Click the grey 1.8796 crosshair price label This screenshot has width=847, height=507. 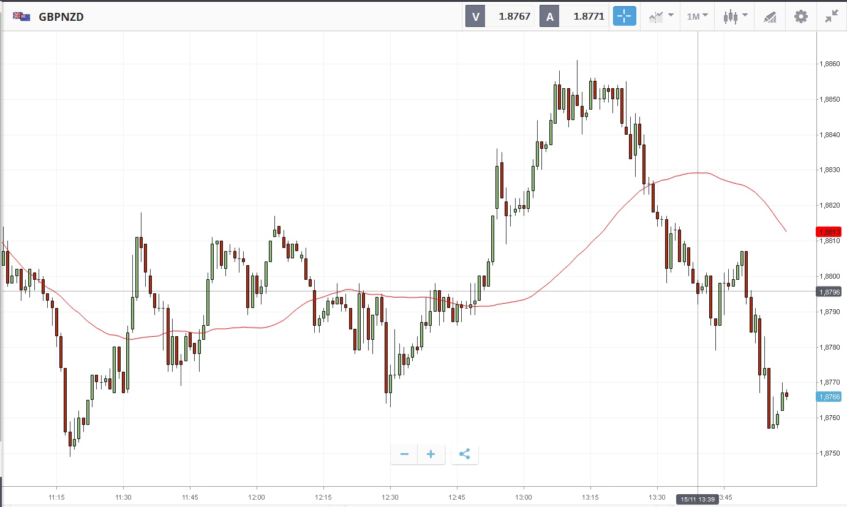click(829, 292)
